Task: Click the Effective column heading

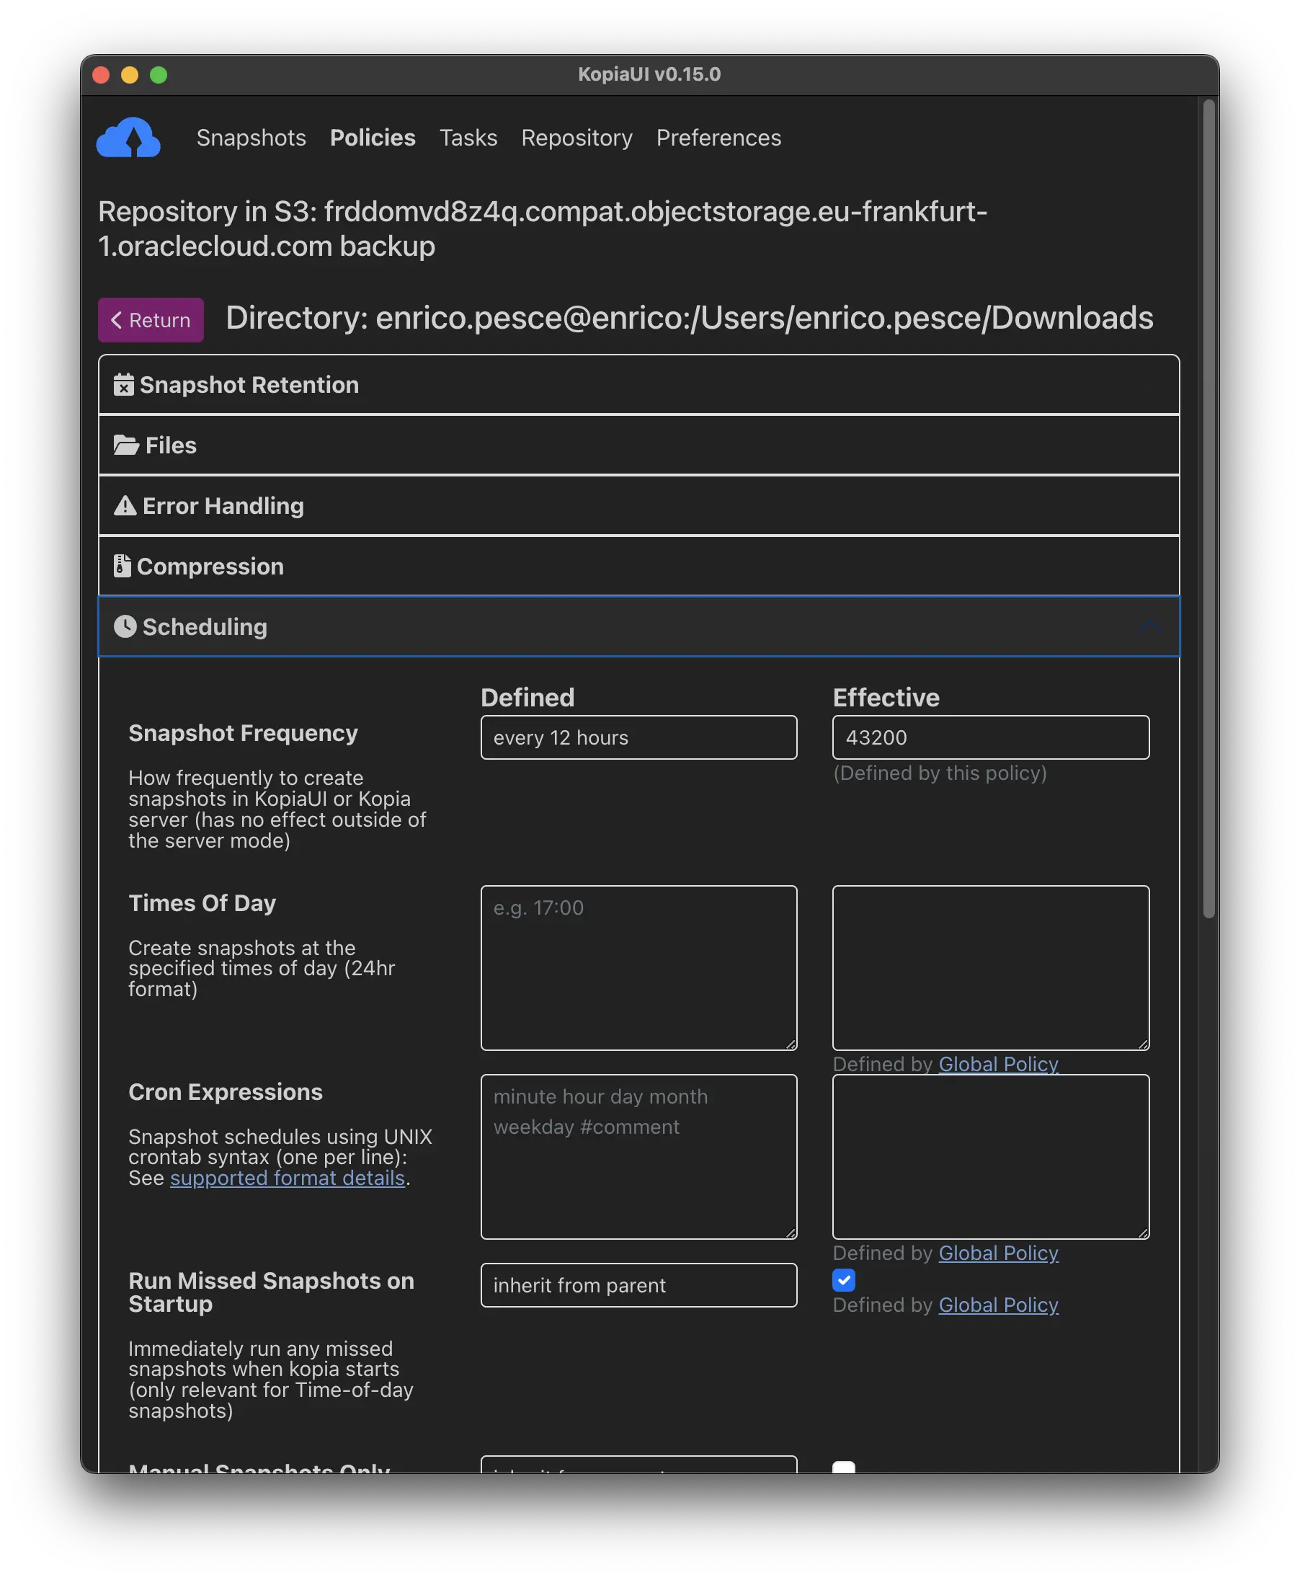Action: [886, 697]
